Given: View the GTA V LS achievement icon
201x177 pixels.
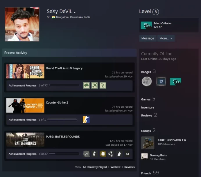Looking at the screenshot, I should coord(103,85).
